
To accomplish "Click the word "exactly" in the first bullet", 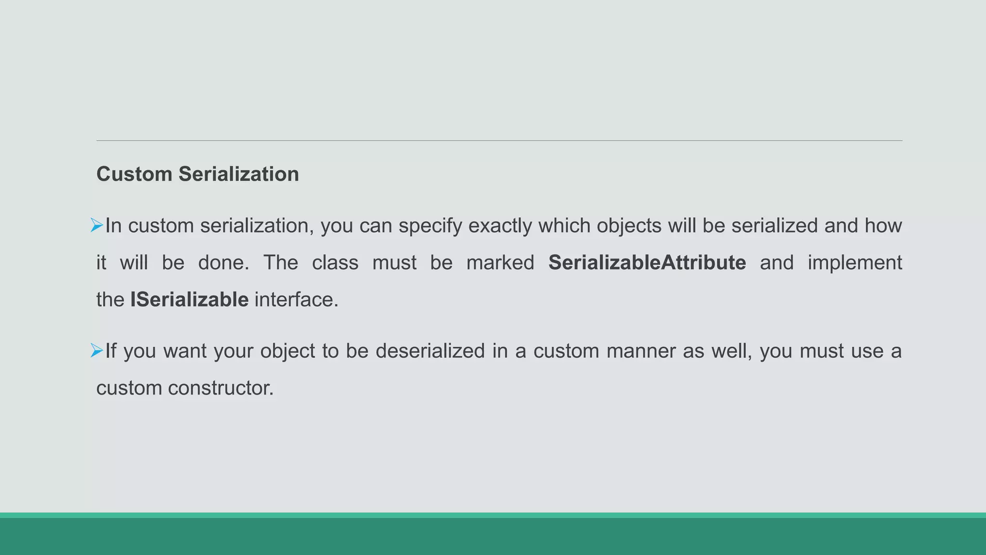I will click(500, 225).
